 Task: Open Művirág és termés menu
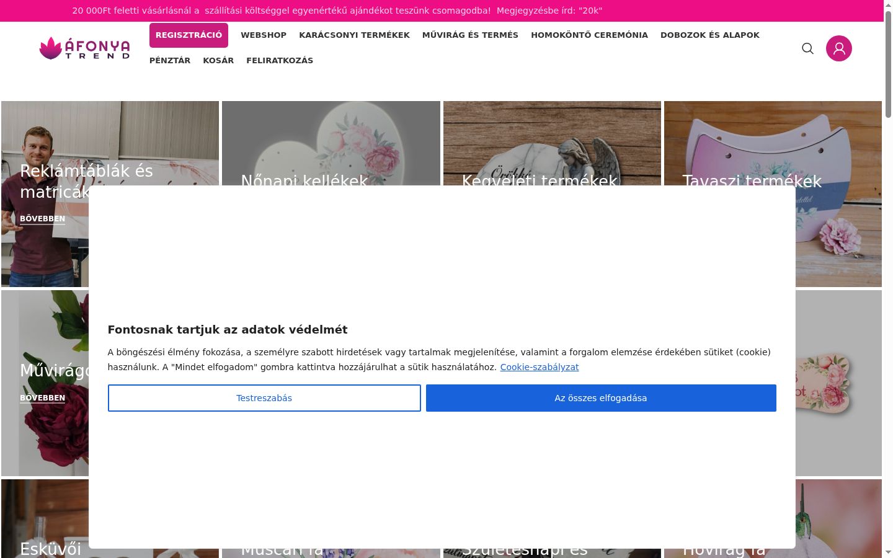click(x=470, y=35)
